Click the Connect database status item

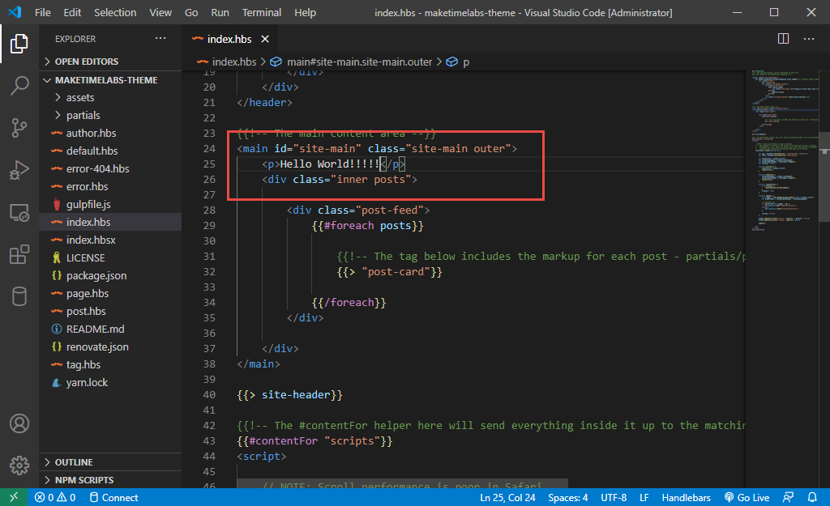[113, 498]
